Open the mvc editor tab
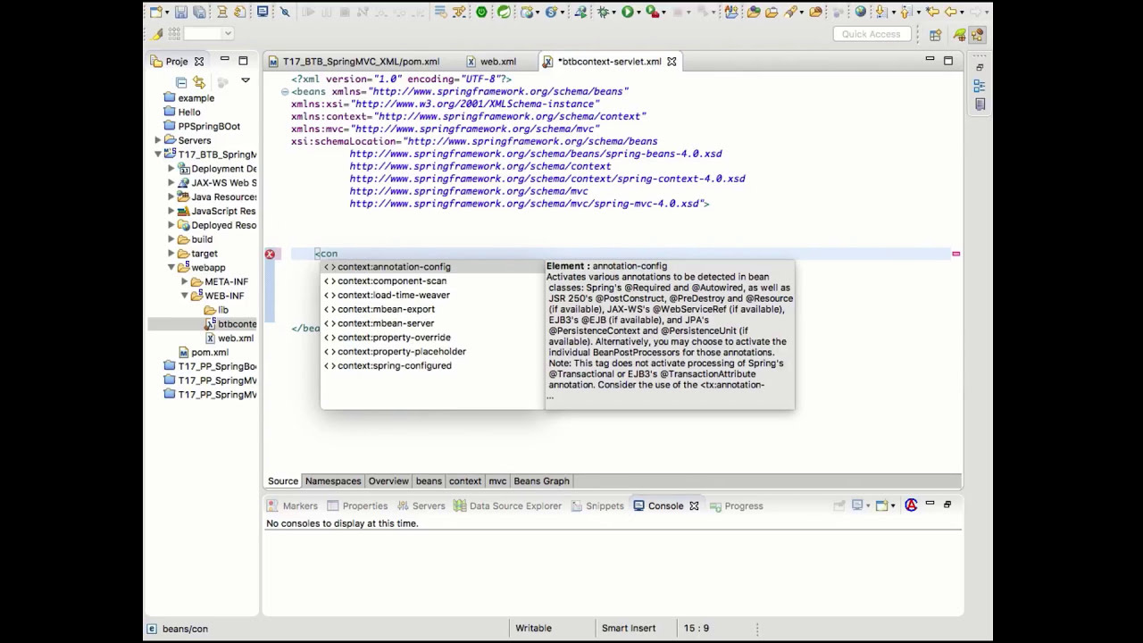The height and width of the screenshot is (643, 1143). coord(497,481)
